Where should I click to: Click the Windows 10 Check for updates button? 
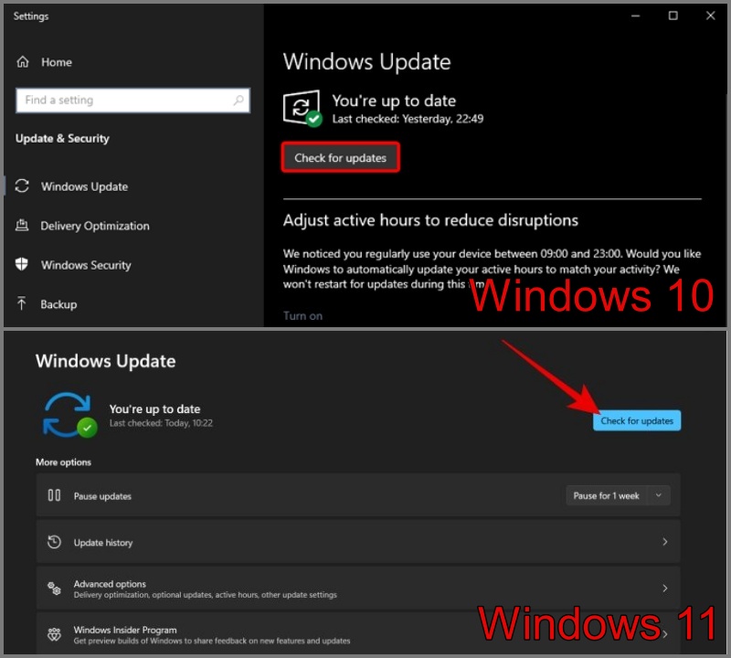340,157
